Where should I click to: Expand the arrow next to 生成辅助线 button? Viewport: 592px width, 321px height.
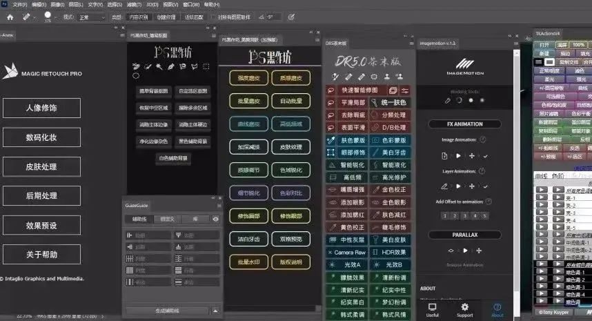tap(215, 311)
